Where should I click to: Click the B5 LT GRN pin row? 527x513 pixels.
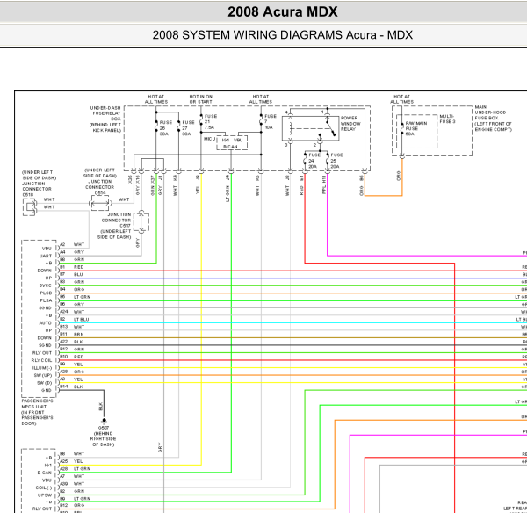click(75, 297)
